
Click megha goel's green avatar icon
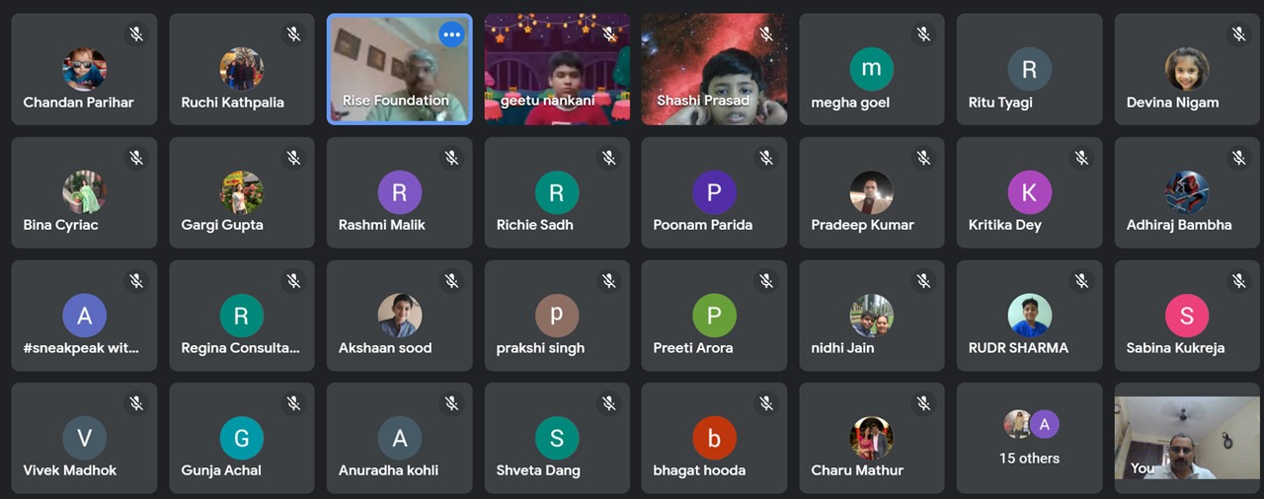872,69
